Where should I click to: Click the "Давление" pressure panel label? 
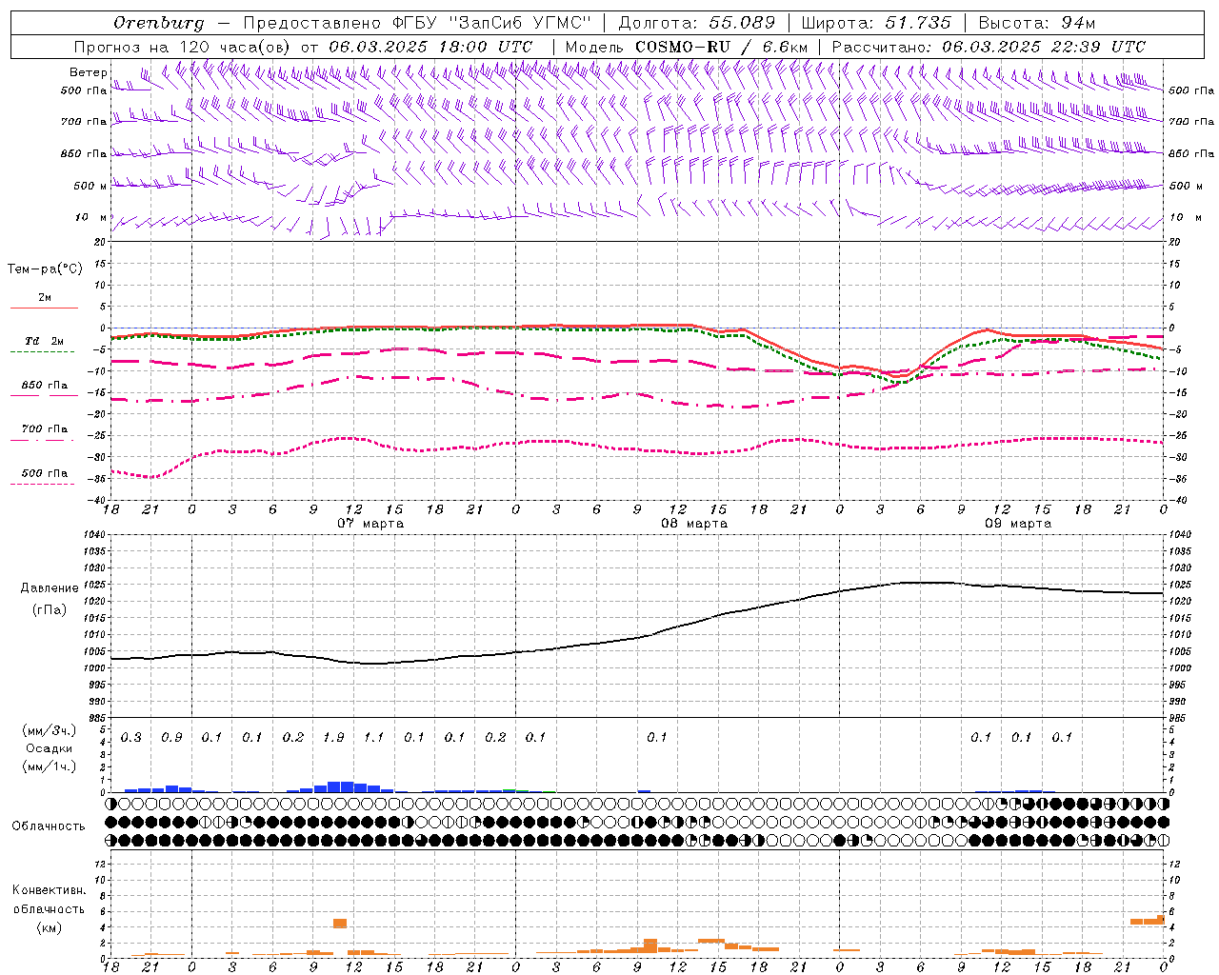point(50,588)
